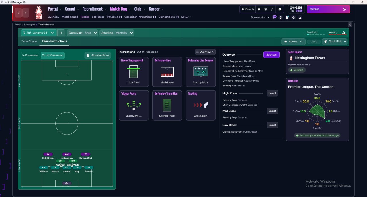Open the Competitions sub-menu item
This screenshot has height=197, width=367.
[169, 17]
